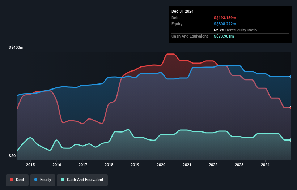Click the S$0 y-axis label
The height and width of the screenshot is (190, 297).
(12, 156)
